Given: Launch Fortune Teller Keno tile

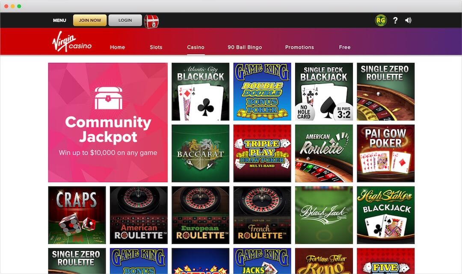Looking at the screenshot, I should pos(324,261).
